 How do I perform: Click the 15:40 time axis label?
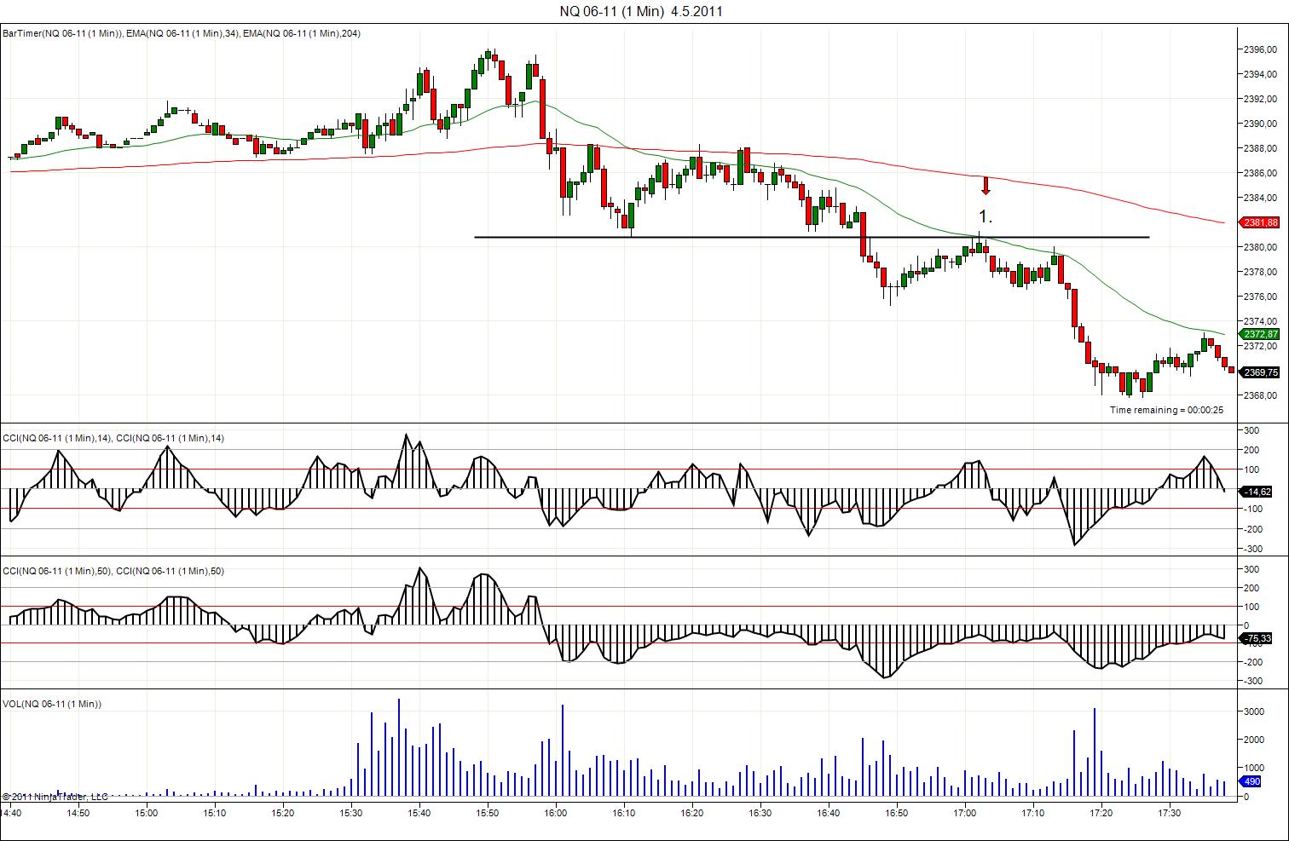click(x=419, y=813)
